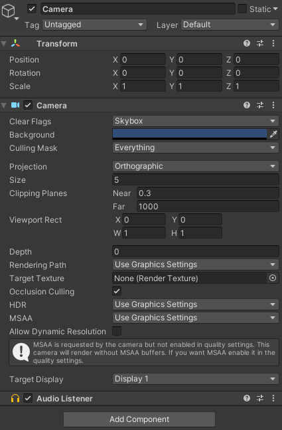Image resolution: width=282 pixels, height=430 pixels.
Task: Open Transform component help reference icon
Action: tap(247, 43)
